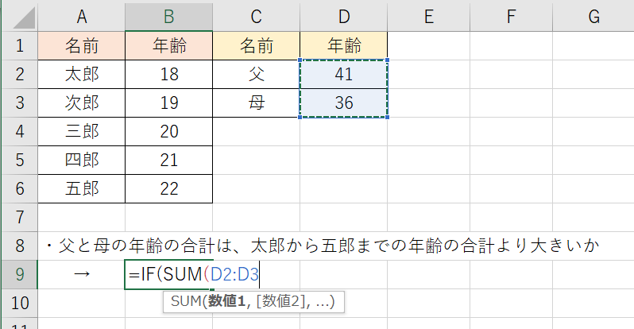Click the cell with age 20
Viewport: 634px width, 329px height.
point(169,131)
